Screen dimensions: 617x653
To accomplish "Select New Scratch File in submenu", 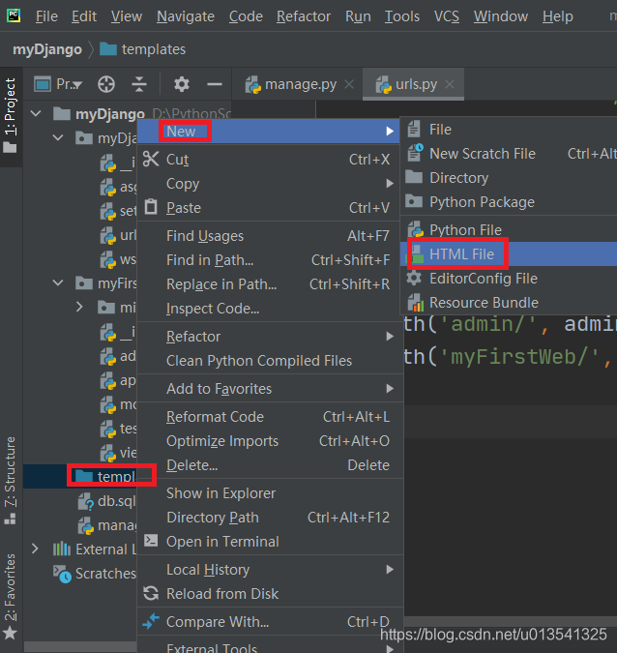I will pyautogui.click(x=509, y=154).
